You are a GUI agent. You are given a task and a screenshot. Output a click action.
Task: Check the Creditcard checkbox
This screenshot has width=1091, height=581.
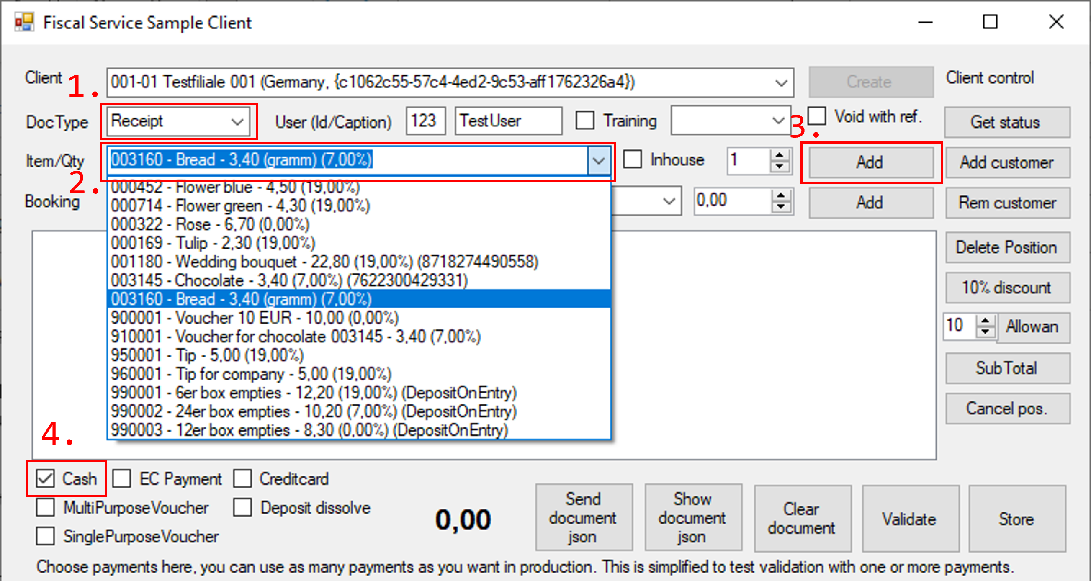click(x=242, y=478)
